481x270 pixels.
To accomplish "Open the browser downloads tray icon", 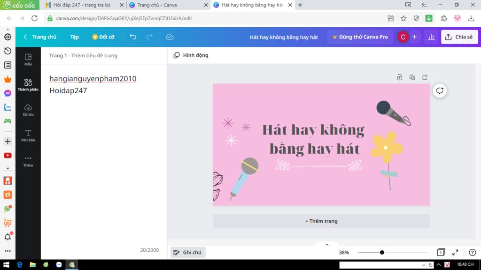I will (471, 18).
